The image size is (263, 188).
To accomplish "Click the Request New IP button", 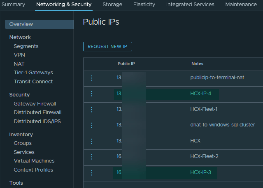I will pyautogui.click(x=107, y=46).
